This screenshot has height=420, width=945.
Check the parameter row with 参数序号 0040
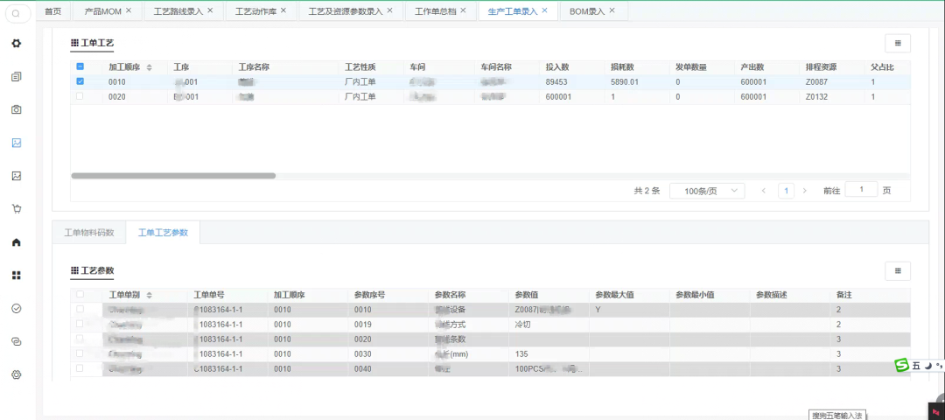(x=80, y=368)
